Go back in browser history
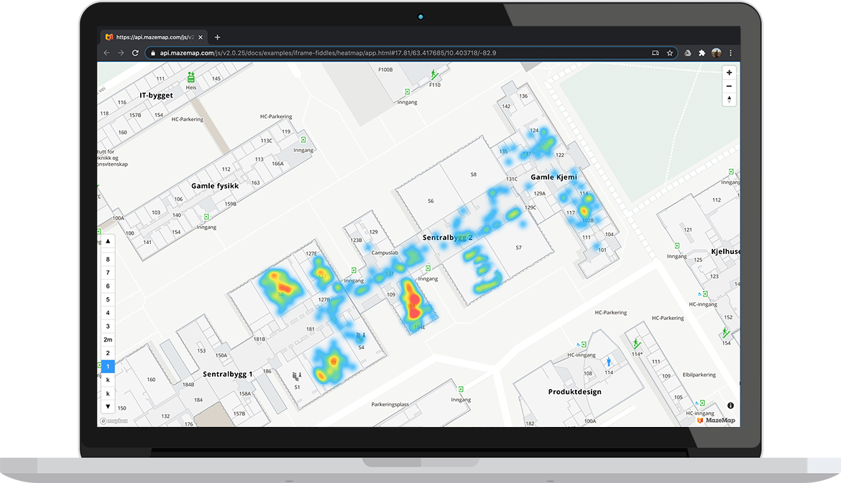Viewport: 841px width, 483px height. tap(106, 53)
